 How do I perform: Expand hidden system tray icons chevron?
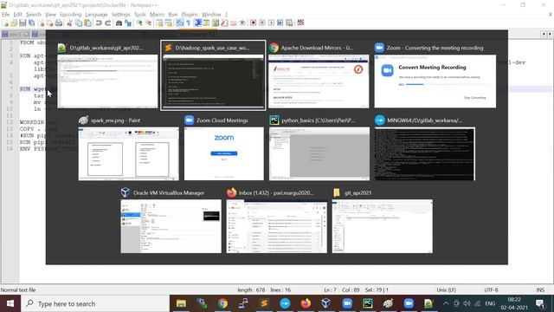click(446, 303)
